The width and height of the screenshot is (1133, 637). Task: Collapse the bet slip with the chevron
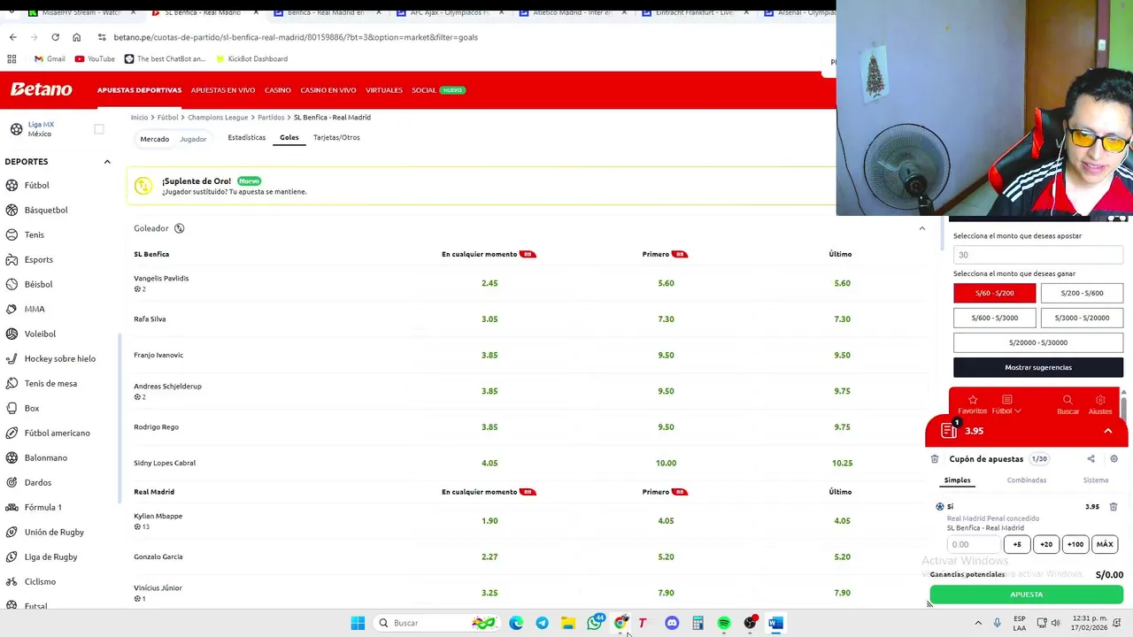click(x=1107, y=431)
